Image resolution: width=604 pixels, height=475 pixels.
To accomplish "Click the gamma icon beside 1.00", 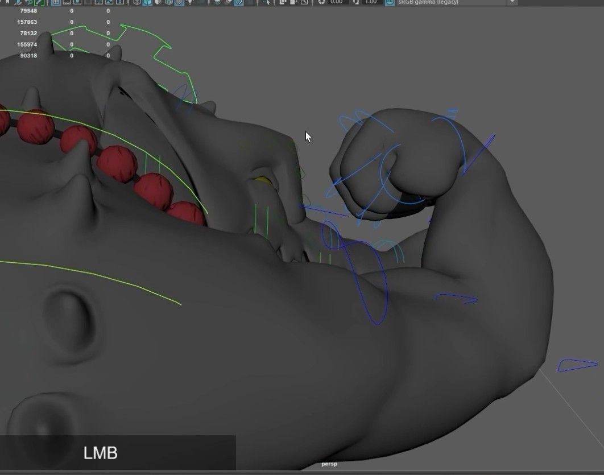I will tap(356, 2).
